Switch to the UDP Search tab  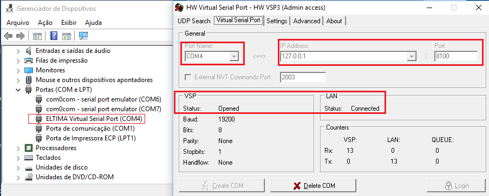pyautogui.click(x=194, y=21)
